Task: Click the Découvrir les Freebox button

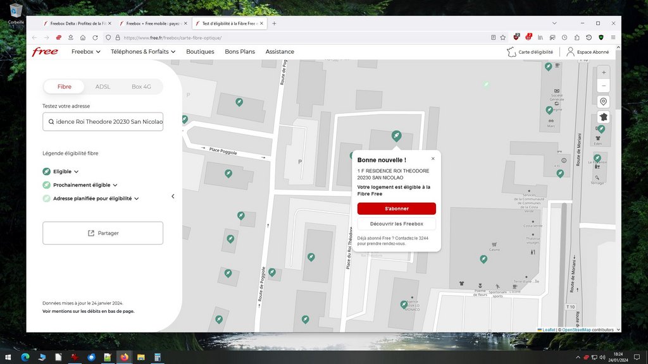Action: (396, 224)
